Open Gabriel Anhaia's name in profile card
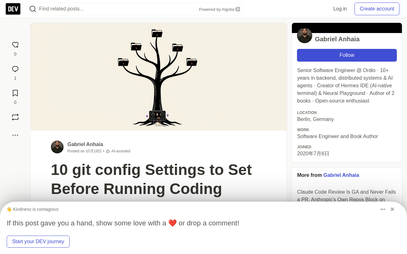The image size is (407, 254). (337, 39)
